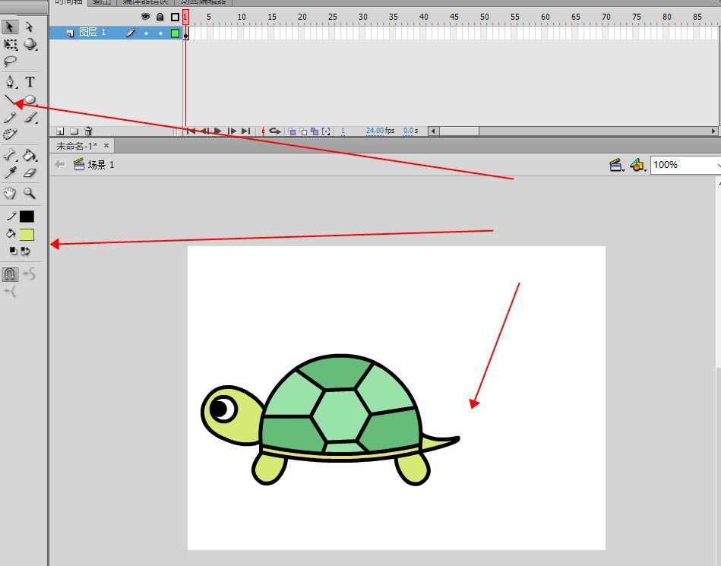721x566 pixels.
Task: Select the Free Transform tool
Action: coord(11,45)
